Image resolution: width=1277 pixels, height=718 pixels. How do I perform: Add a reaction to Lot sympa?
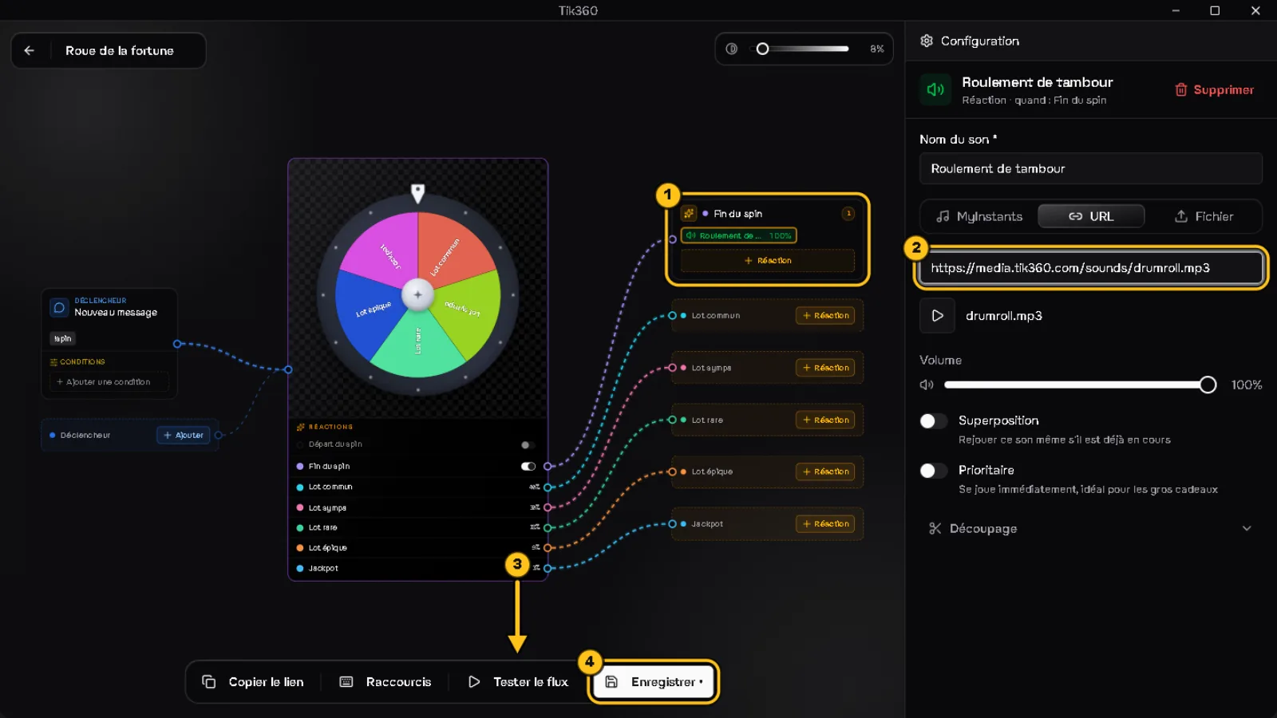(x=825, y=368)
